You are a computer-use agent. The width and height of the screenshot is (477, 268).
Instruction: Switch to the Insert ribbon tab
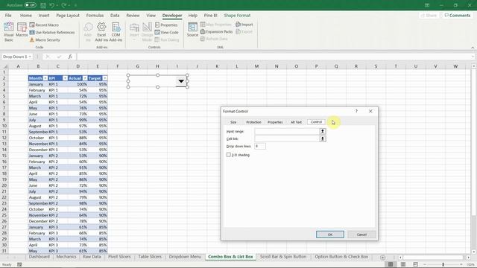(x=44, y=15)
